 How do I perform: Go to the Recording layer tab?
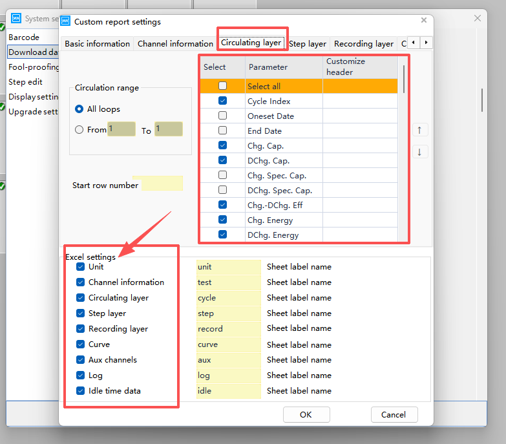363,44
